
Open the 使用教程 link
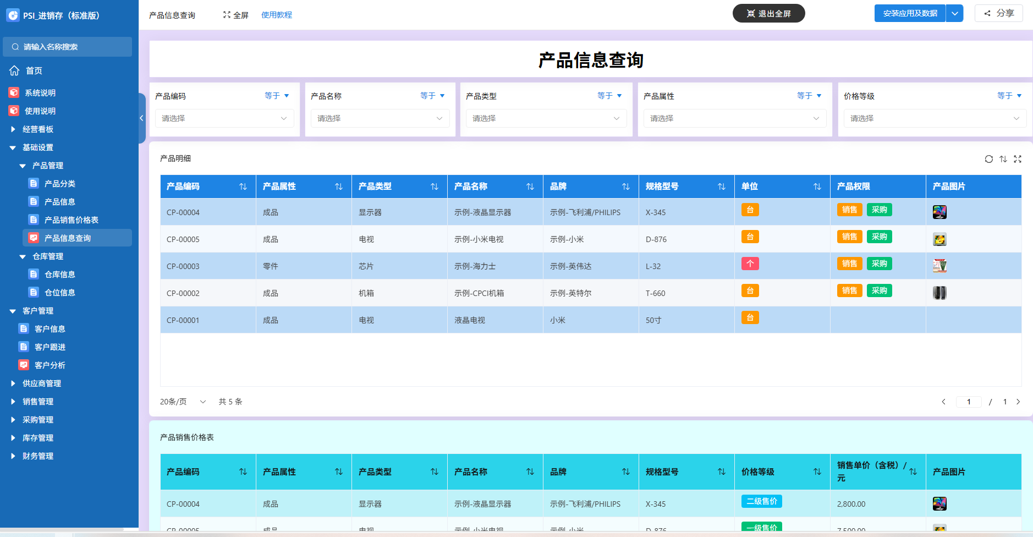tap(276, 15)
